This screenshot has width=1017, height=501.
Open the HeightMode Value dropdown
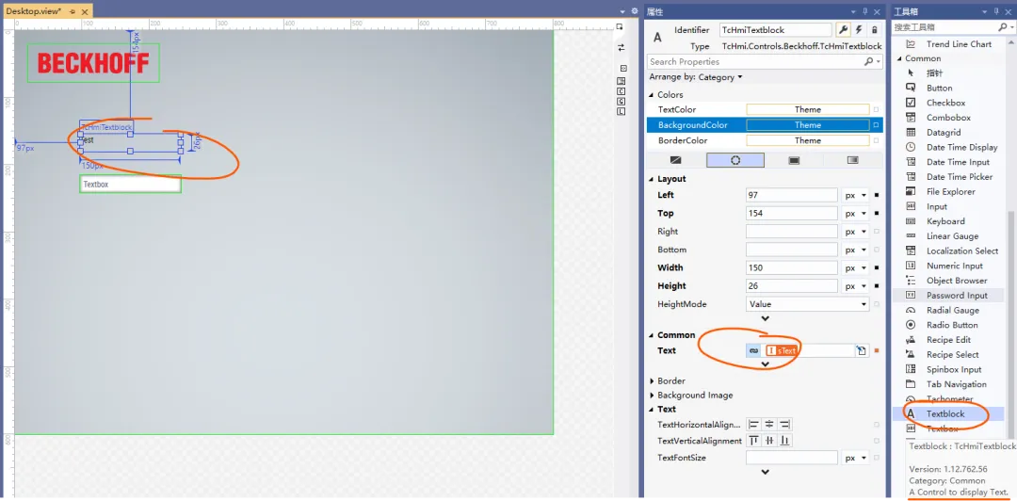click(808, 304)
